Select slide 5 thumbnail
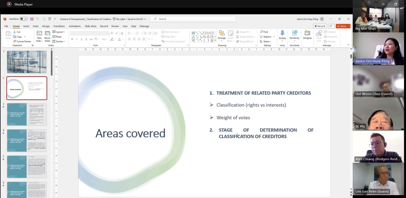Viewport: 406px width, 198px height. pyautogui.click(x=27, y=167)
